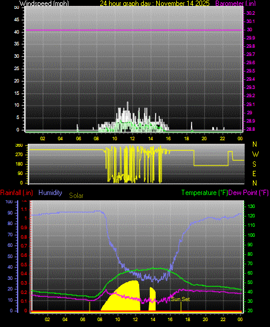This screenshot has width=270, height=327.
Task: Click the 'W' compass direction label
Action: pos(255,154)
